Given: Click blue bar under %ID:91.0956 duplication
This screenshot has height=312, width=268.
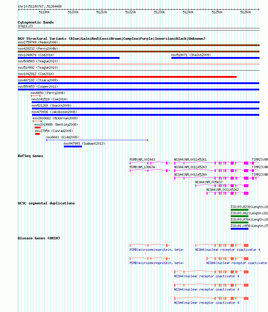Looking at the screenshot, I should (x=240, y=229).
